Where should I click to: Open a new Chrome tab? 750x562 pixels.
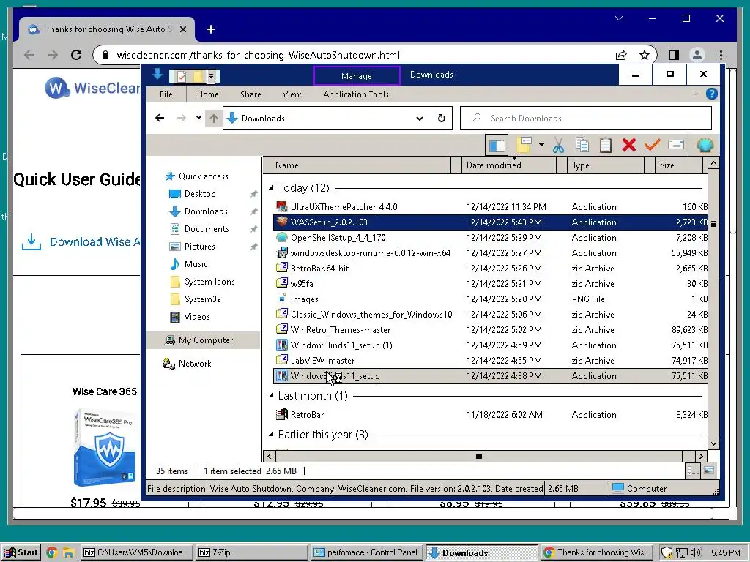click(x=210, y=29)
